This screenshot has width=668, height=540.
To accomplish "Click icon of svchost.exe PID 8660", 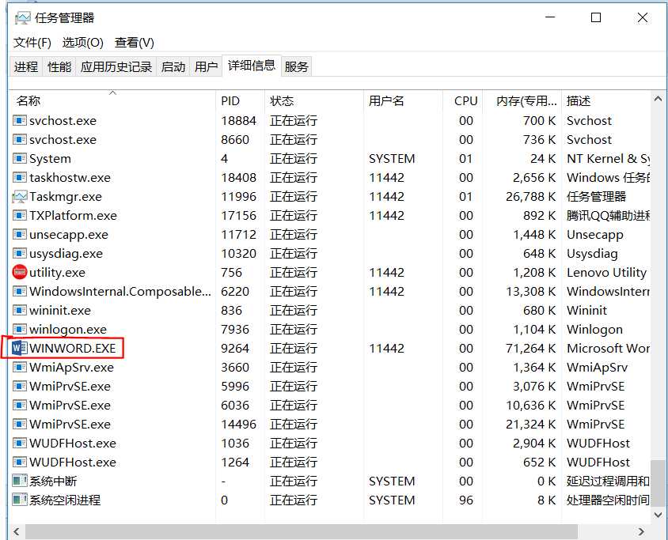I will 20,140.
